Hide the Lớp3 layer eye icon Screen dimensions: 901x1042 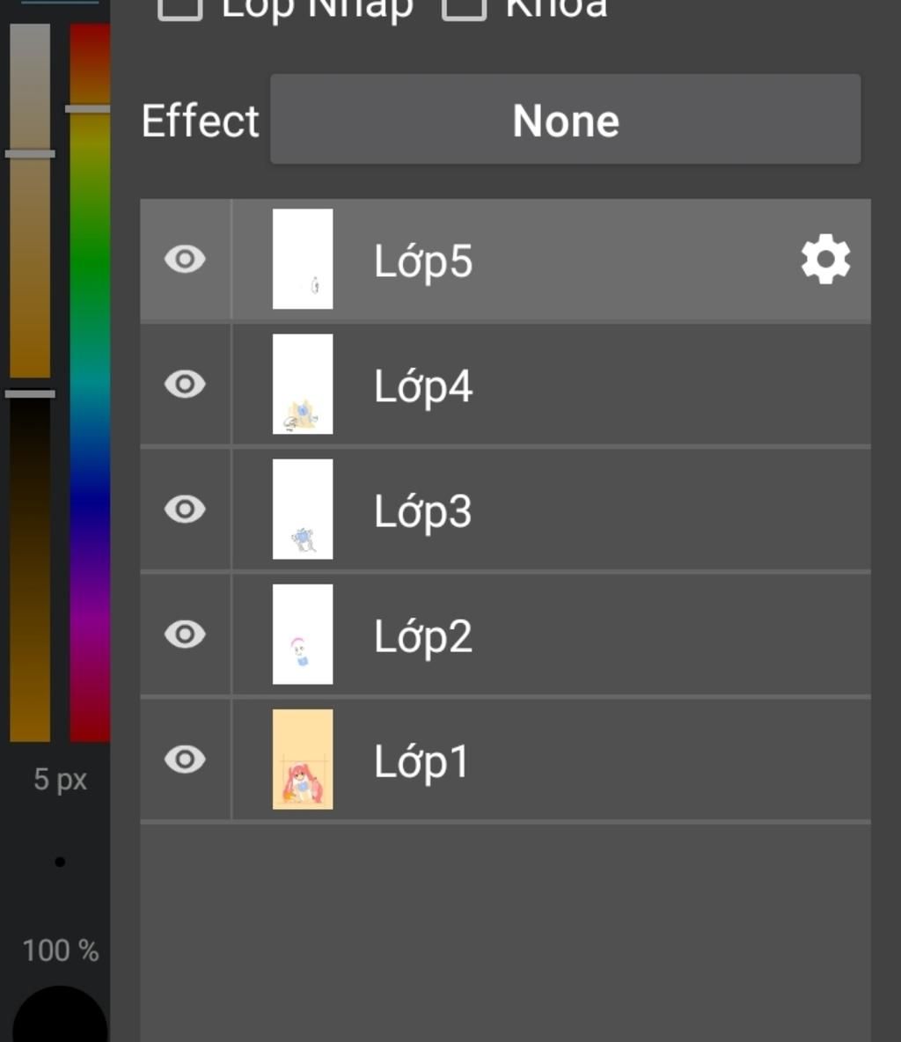point(185,509)
